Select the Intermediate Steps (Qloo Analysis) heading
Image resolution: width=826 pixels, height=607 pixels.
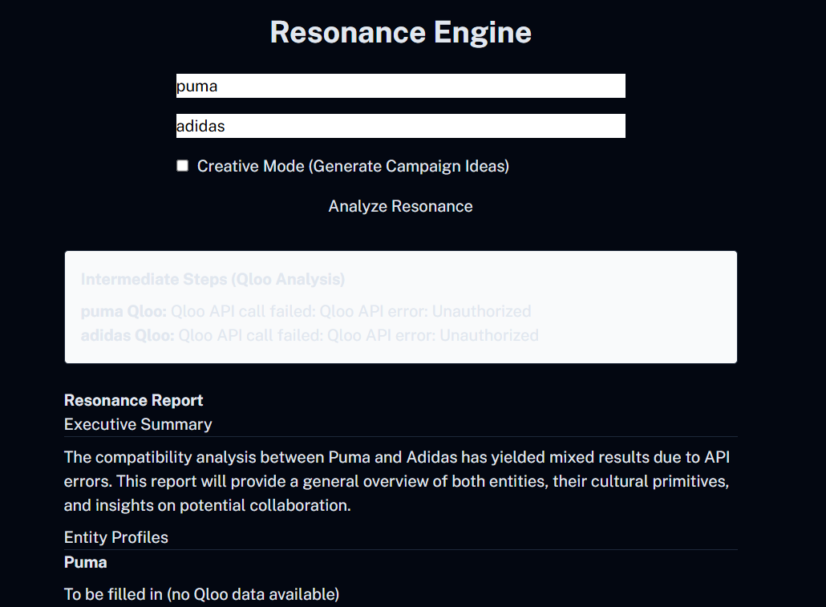pos(213,279)
